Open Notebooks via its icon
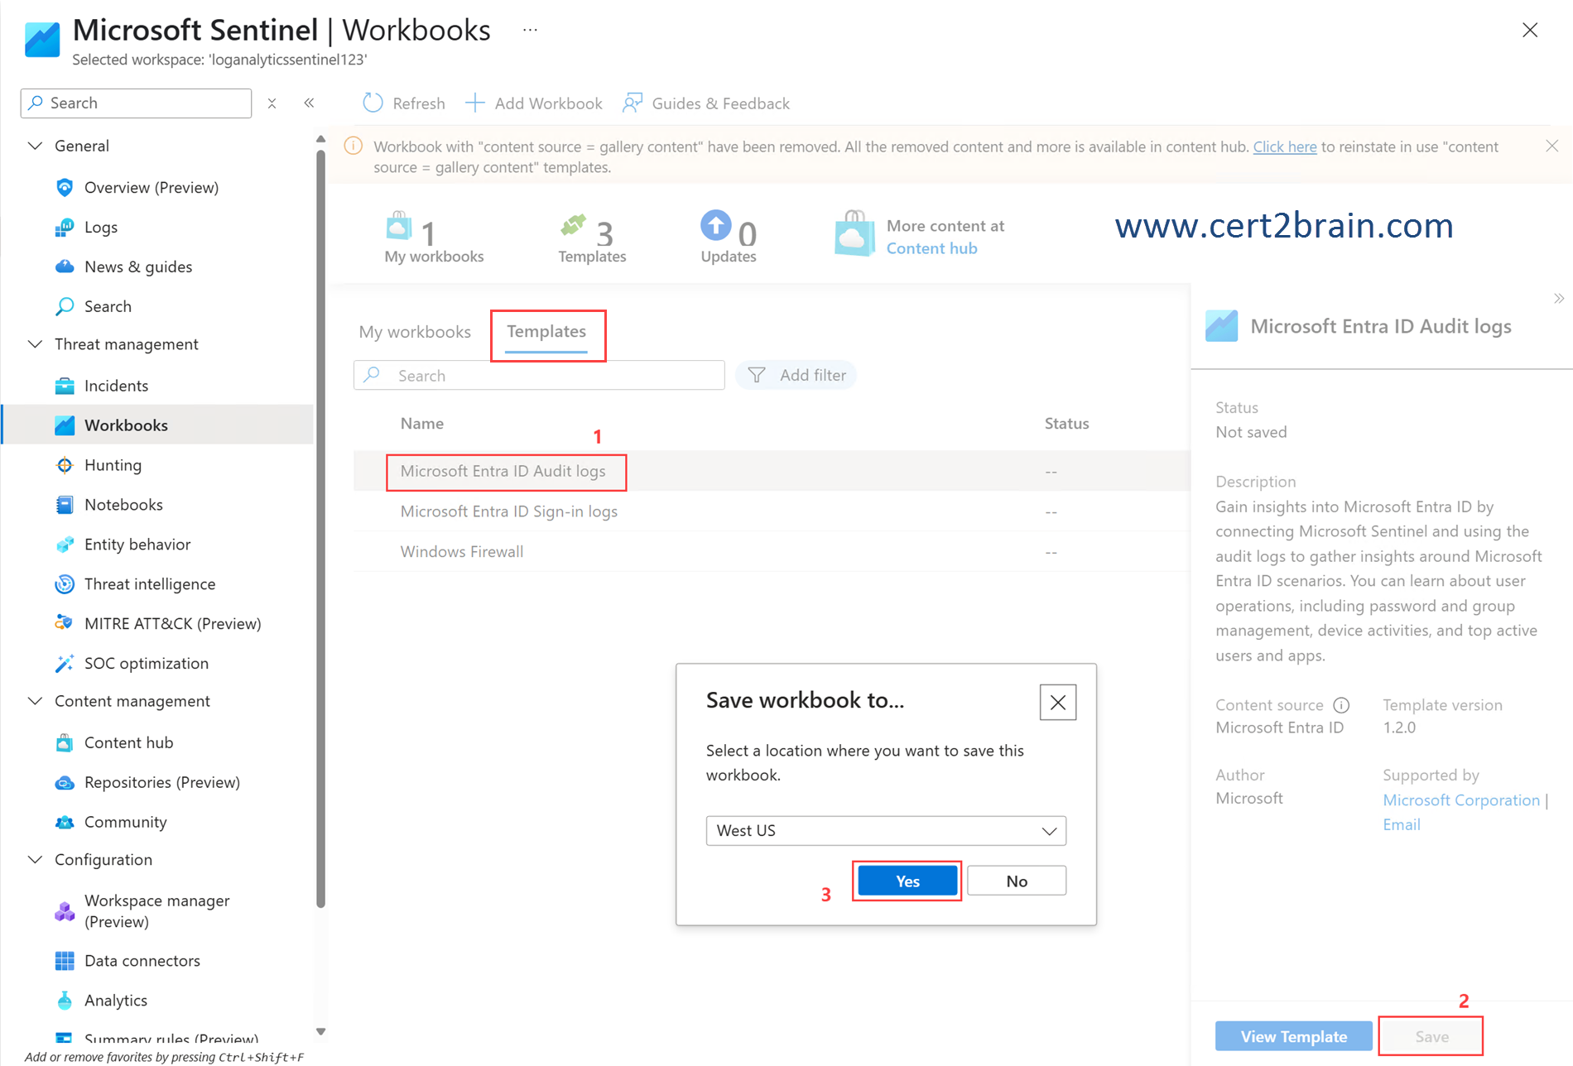The image size is (1573, 1066). click(65, 505)
